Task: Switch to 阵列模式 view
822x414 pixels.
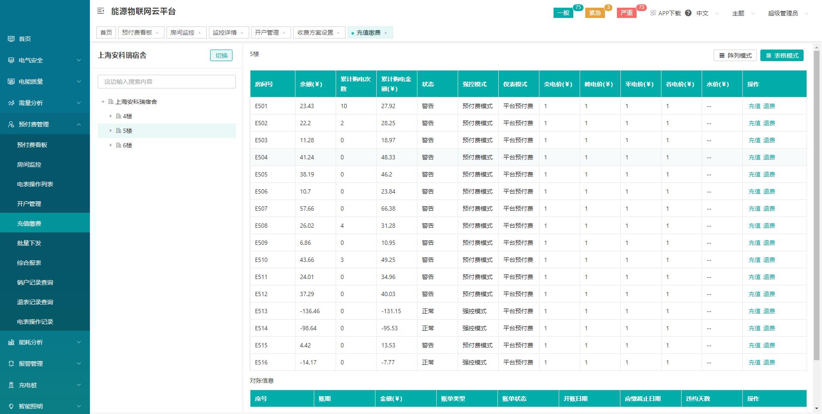Action: point(736,55)
